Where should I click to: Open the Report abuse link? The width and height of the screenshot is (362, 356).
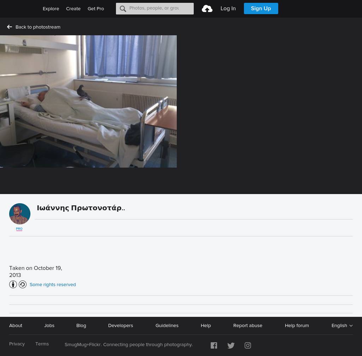point(247,326)
